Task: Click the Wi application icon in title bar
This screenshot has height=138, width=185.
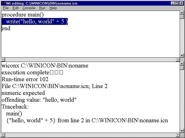Action: pos(3,3)
